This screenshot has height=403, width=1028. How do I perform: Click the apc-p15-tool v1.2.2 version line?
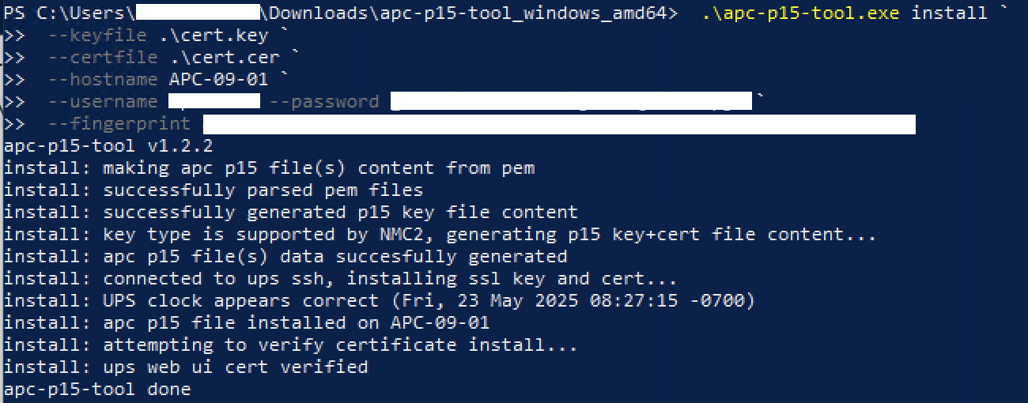pos(108,145)
